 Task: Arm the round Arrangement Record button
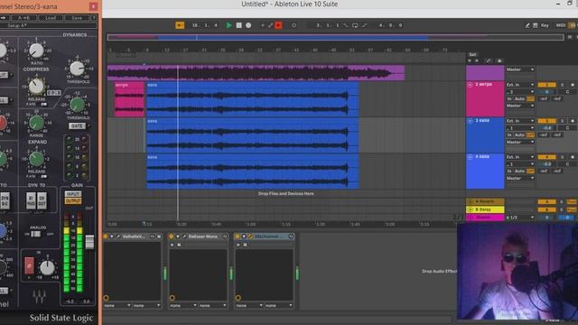click(x=248, y=25)
